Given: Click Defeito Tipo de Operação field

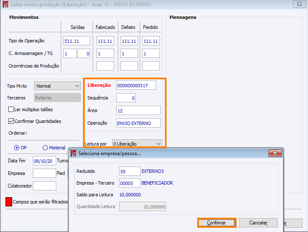Looking at the screenshot, I should click(129, 41).
